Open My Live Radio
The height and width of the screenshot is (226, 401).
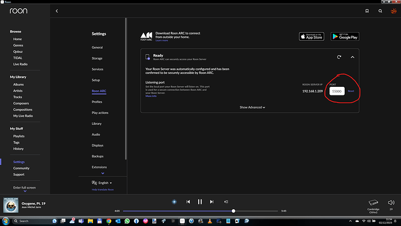coord(23,116)
